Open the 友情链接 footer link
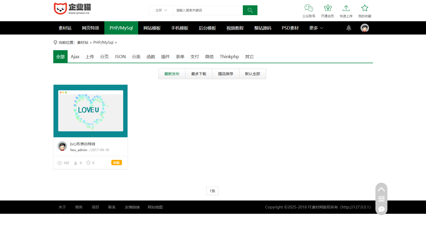Image resolution: width=426 pixels, height=239 pixels. point(132,207)
